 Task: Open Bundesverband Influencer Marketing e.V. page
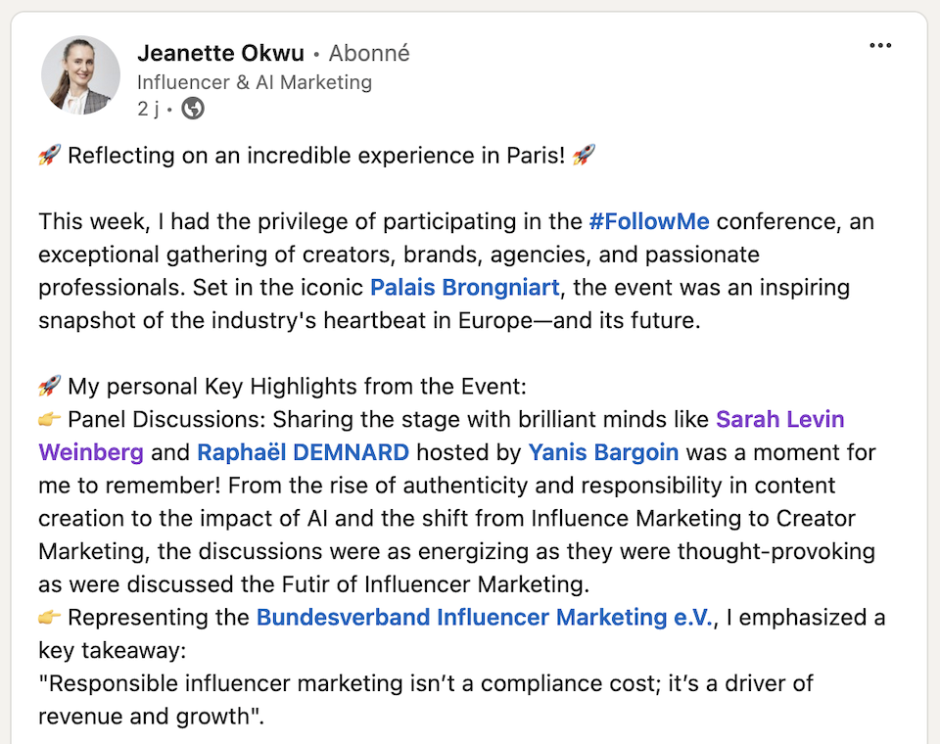point(485,618)
